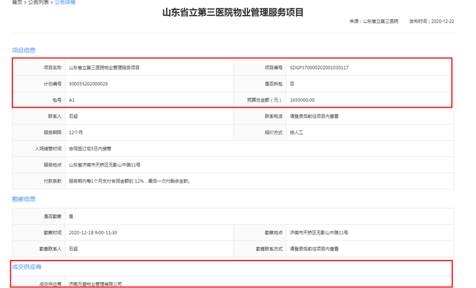Select the 项目信息 section heading
The height and width of the screenshot is (288, 476).
tap(24, 51)
